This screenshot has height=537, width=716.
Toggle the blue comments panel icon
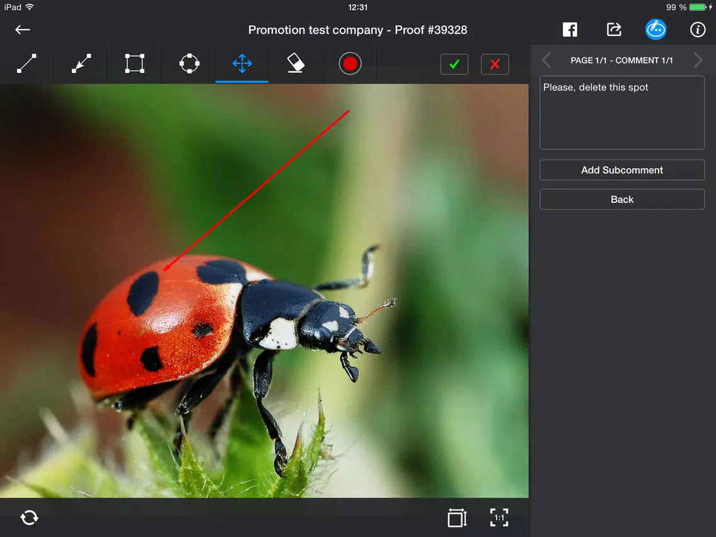click(655, 30)
